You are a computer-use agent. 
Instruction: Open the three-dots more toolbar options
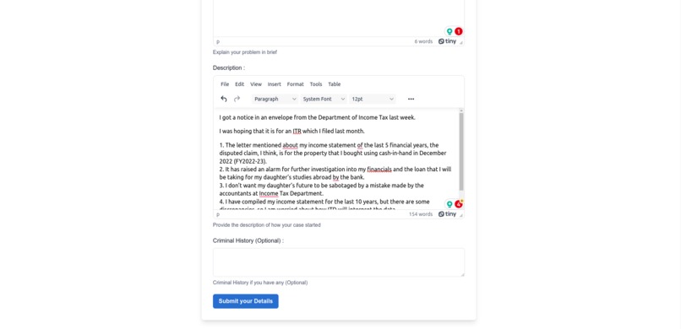[411, 99]
